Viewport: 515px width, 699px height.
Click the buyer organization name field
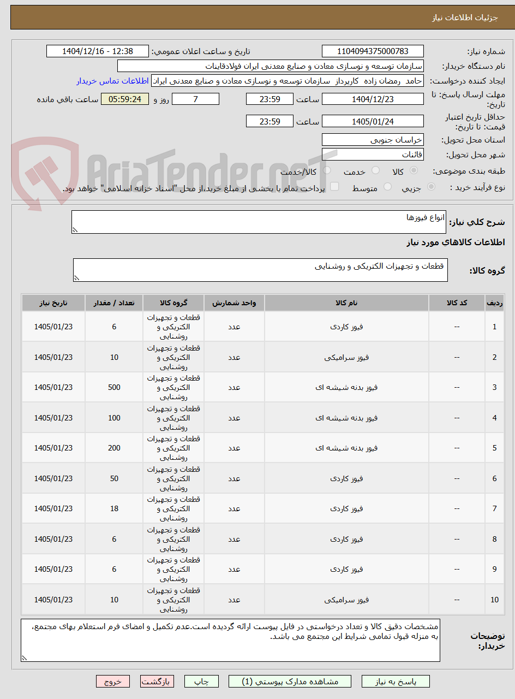[x=271, y=66]
